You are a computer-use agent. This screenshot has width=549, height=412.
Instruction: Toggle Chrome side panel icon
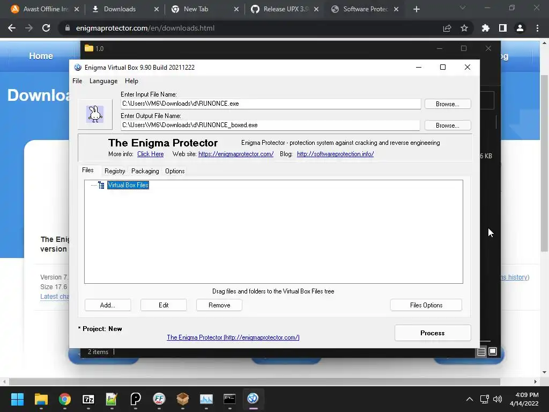click(x=503, y=28)
